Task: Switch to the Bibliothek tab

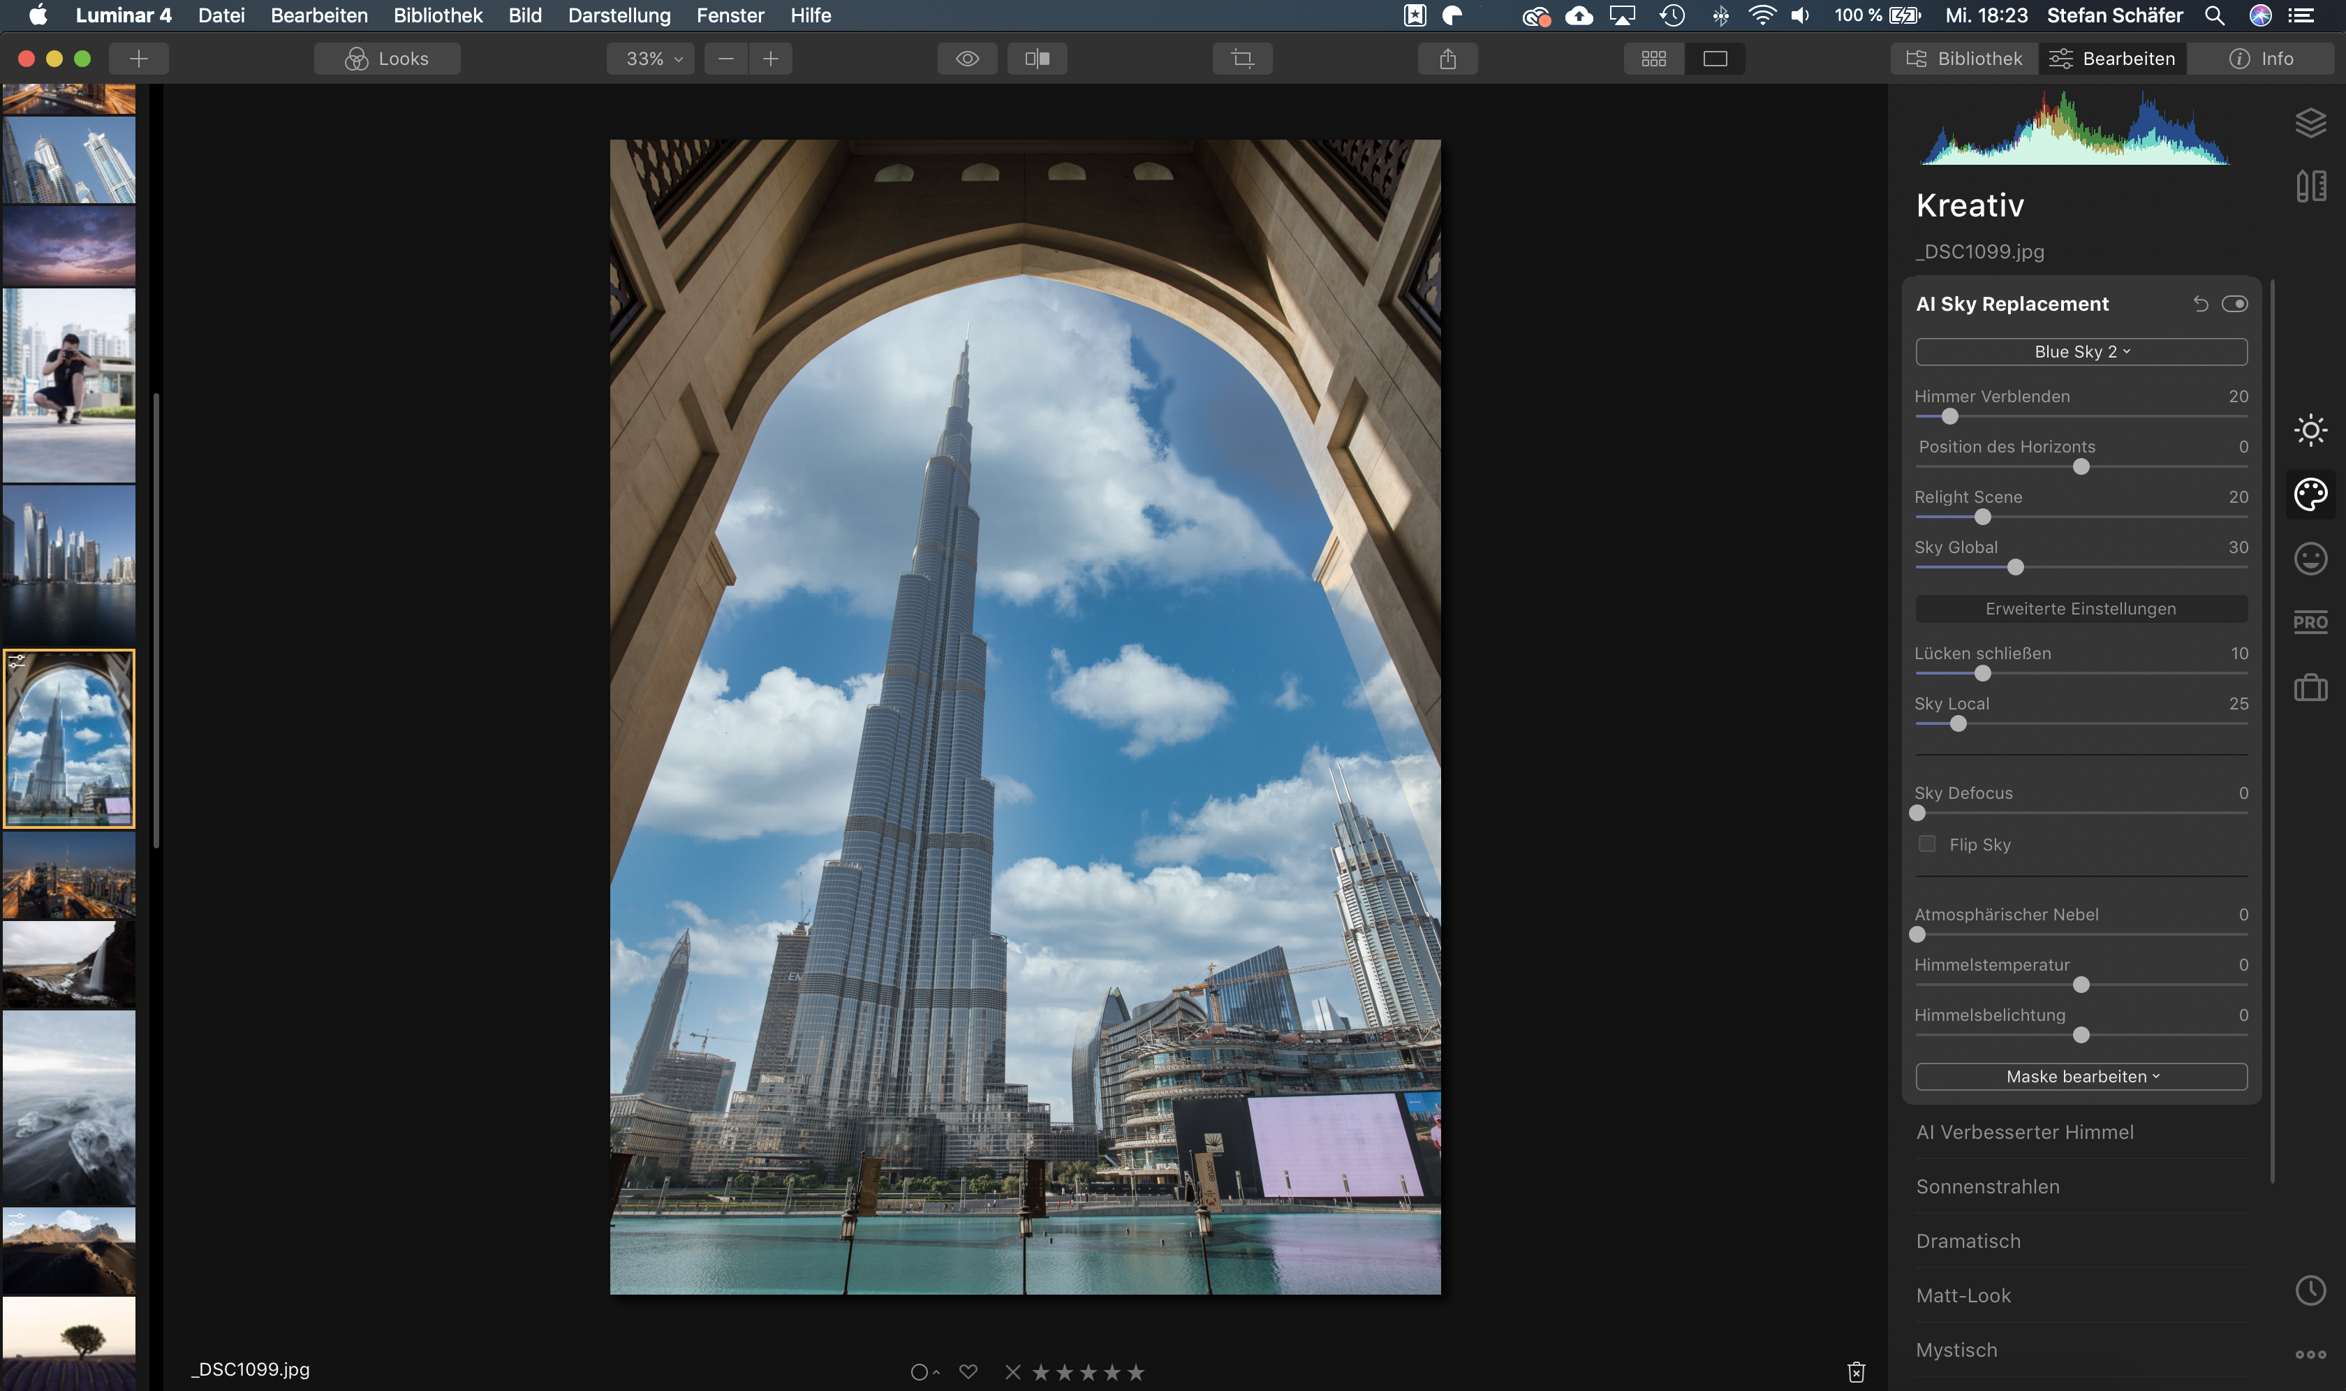Action: point(1965,58)
